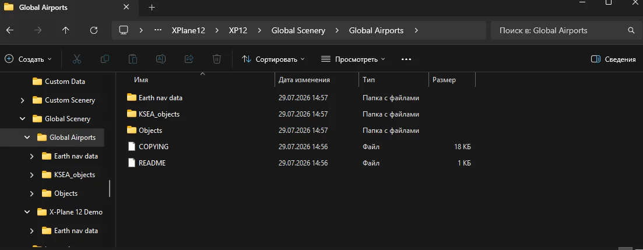Image resolution: width=643 pixels, height=250 pixels.
Task: Open the Сортировать sort menu
Action: (x=273, y=59)
